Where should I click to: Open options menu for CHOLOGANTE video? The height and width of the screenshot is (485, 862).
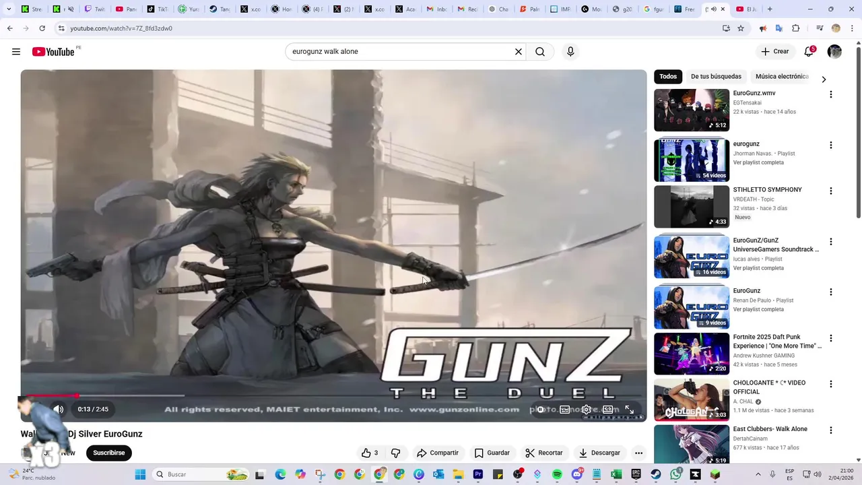[x=830, y=384]
